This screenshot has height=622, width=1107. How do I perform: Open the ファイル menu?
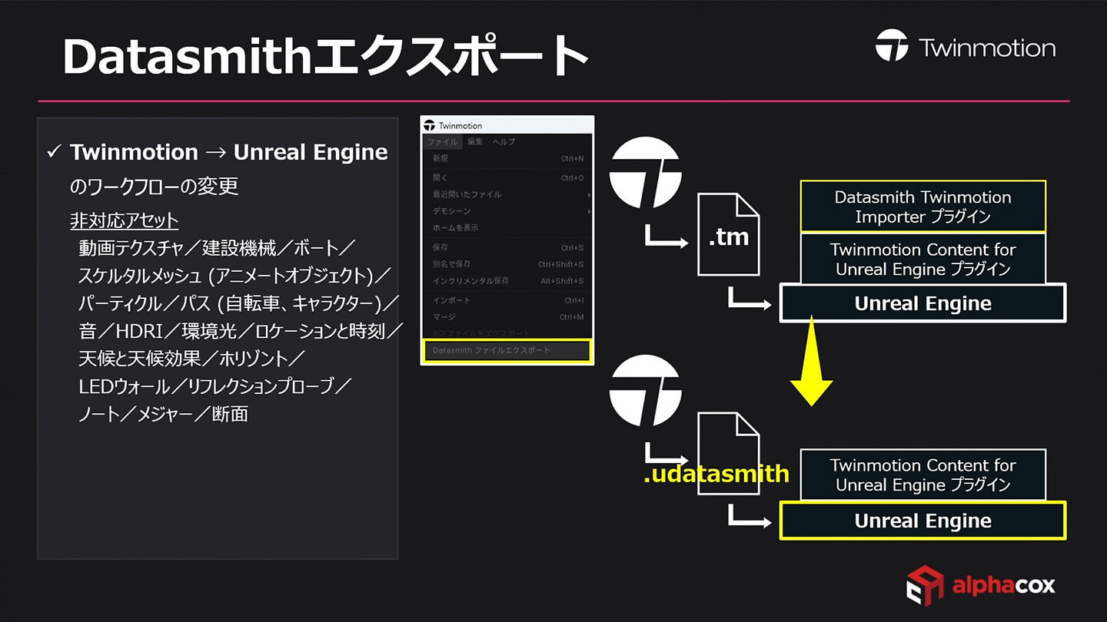click(x=443, y=142)
